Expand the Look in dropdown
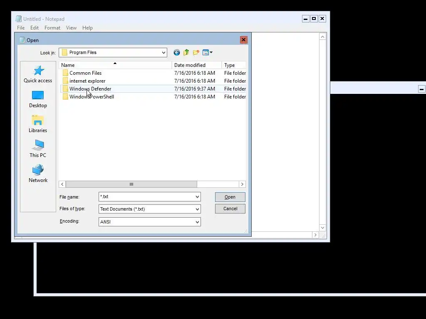The image size is (426, 319). click(x=163, y=53)
